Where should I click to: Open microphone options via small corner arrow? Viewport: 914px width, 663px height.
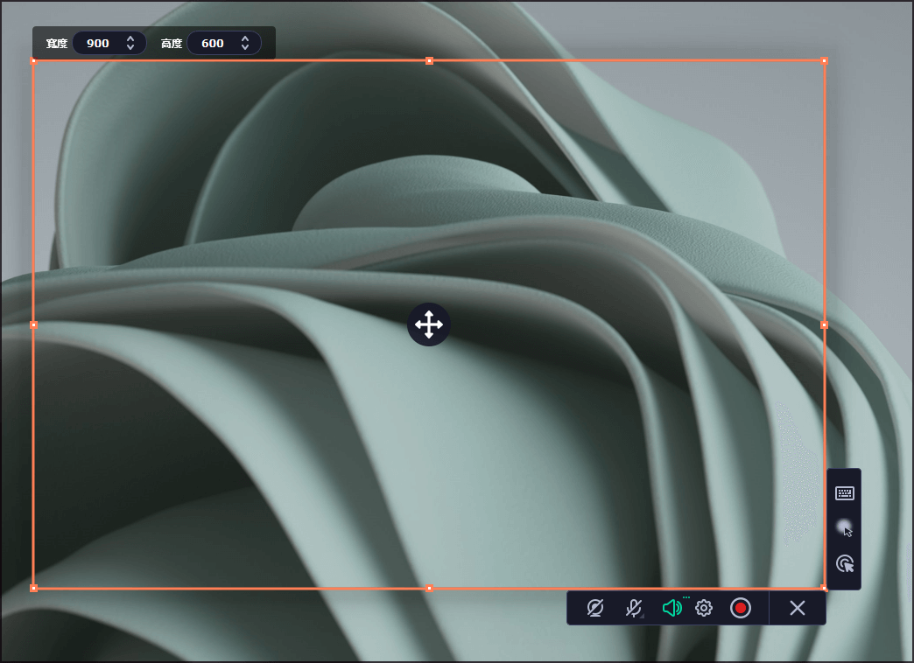point(643,617)
